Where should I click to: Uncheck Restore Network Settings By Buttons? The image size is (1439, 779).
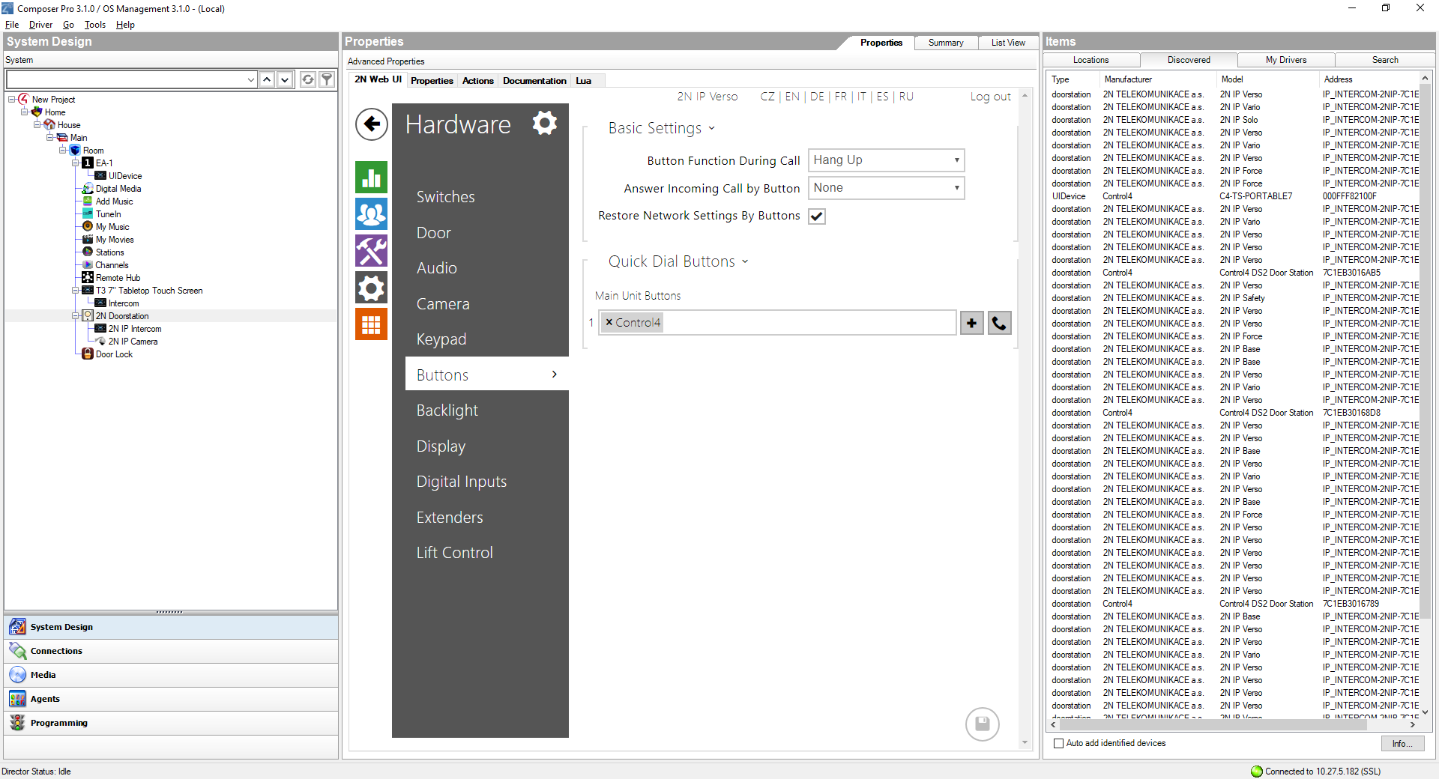click(x=817, y=216)
